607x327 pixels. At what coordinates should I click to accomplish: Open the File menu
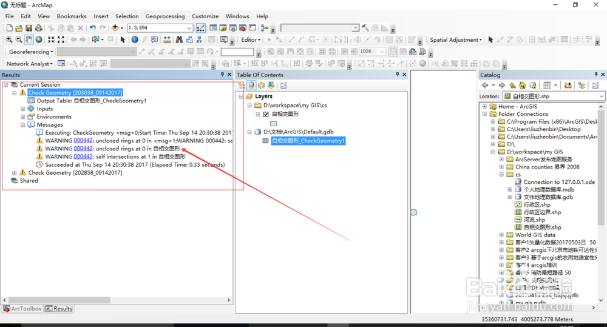(x=9, y=16)
